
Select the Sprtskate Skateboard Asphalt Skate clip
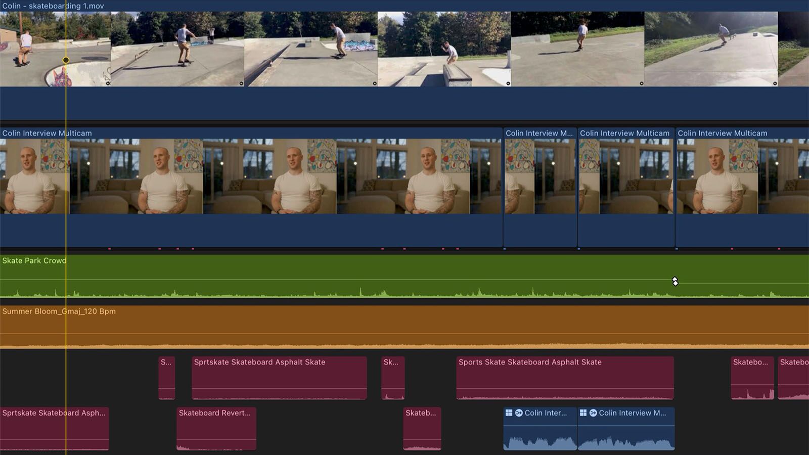click(278, 377)
